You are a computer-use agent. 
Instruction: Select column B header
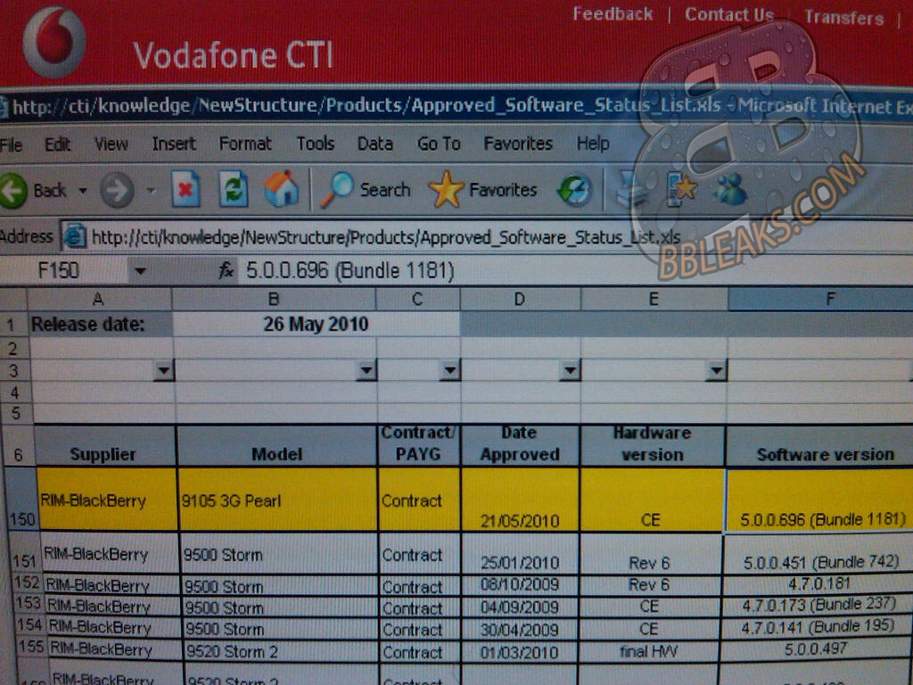pyautogui.click(x=274, y=300)
